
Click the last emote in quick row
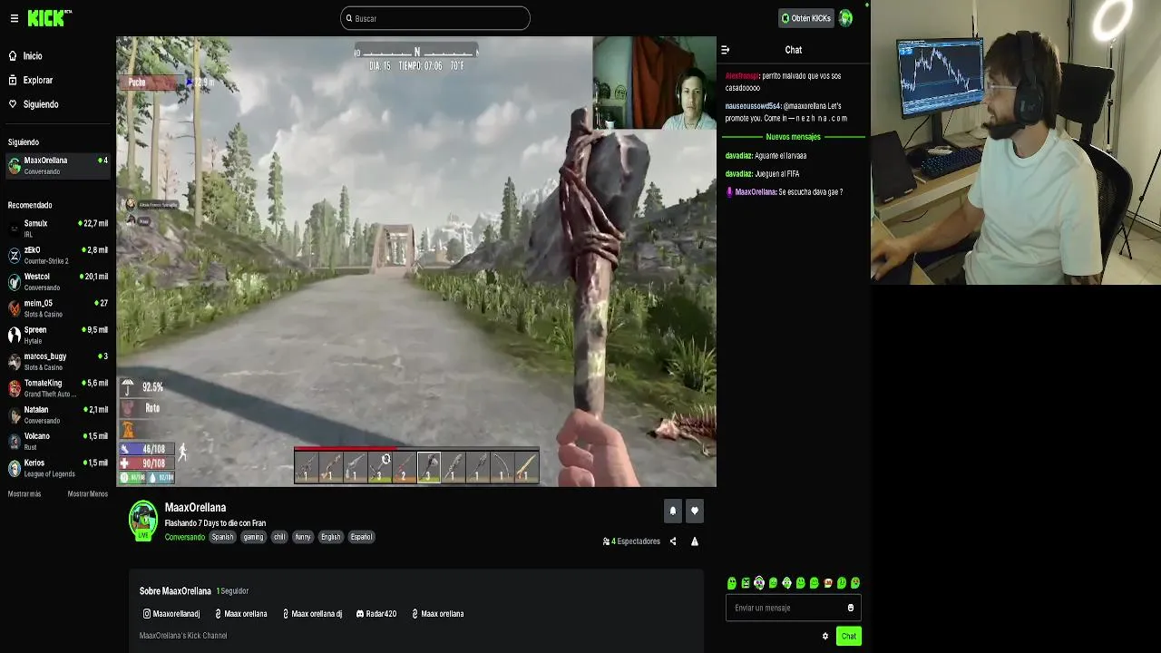(855, 583)
